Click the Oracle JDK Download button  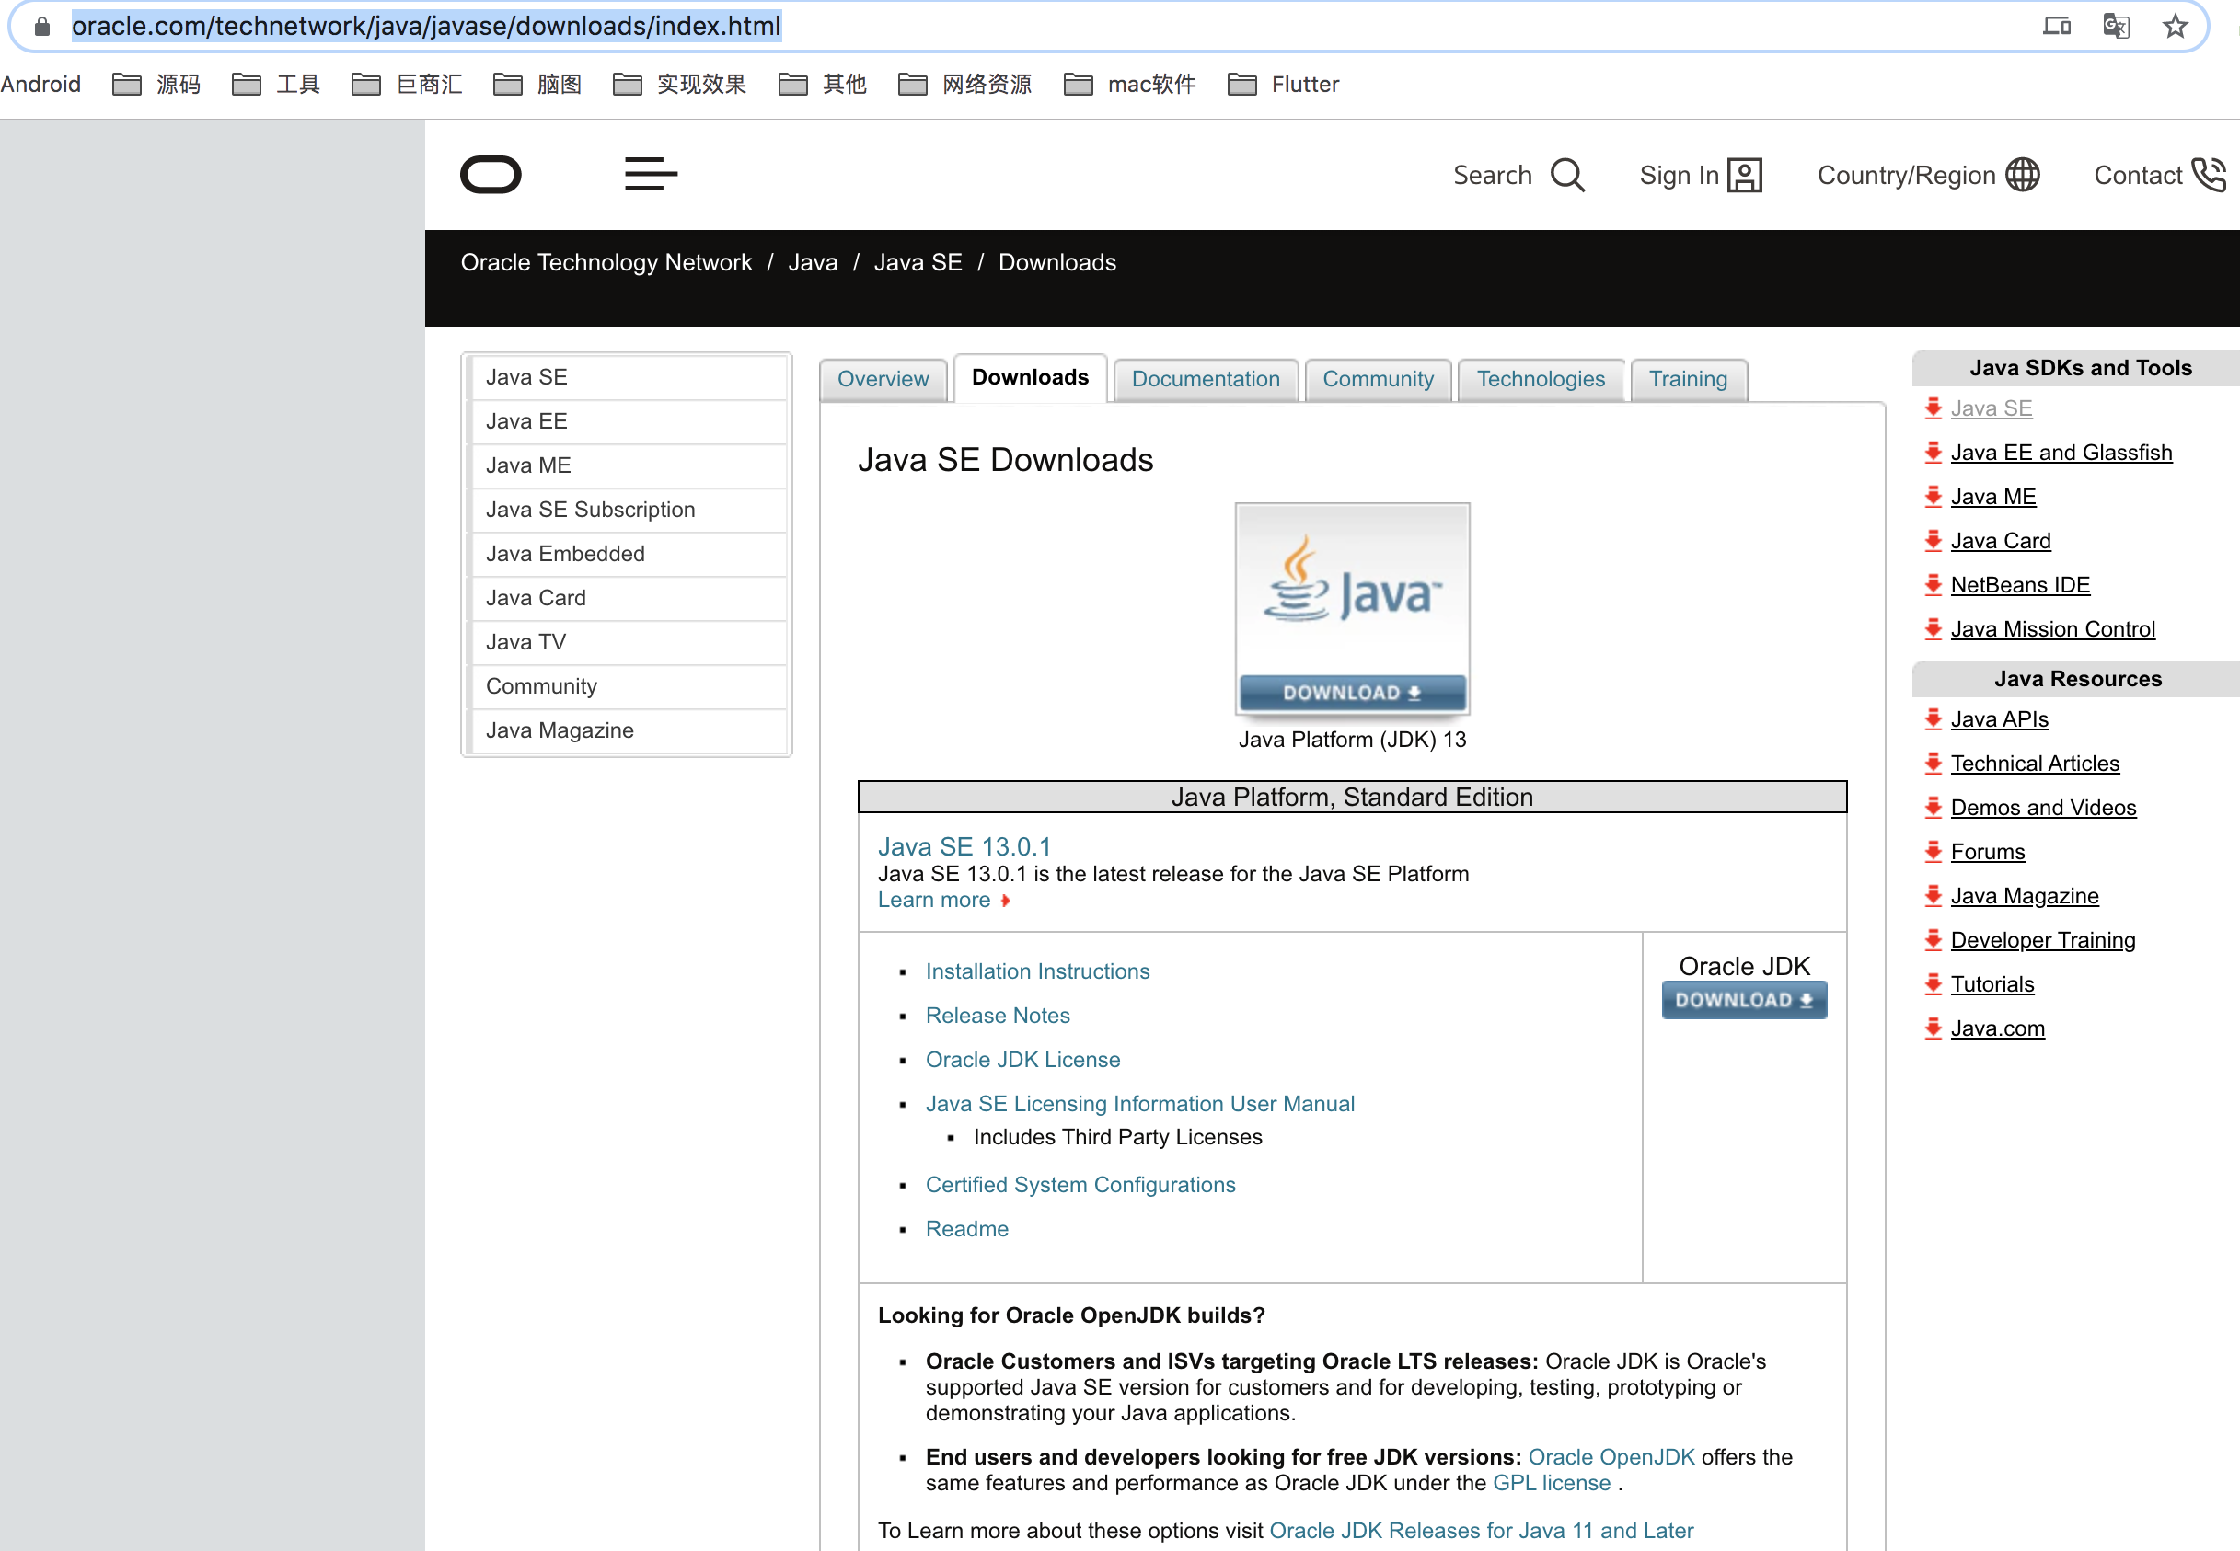coord(1743,1000)
